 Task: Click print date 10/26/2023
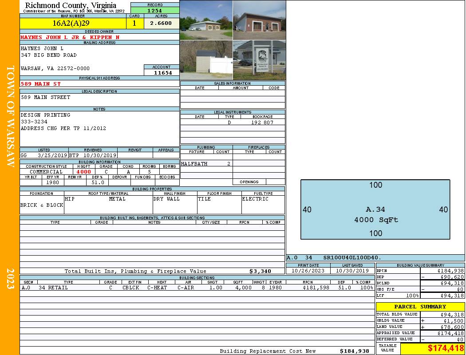308,271
